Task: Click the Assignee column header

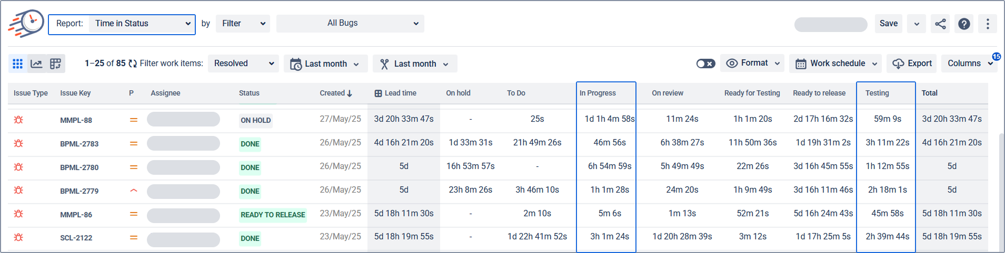Action: tap(165, 93)
